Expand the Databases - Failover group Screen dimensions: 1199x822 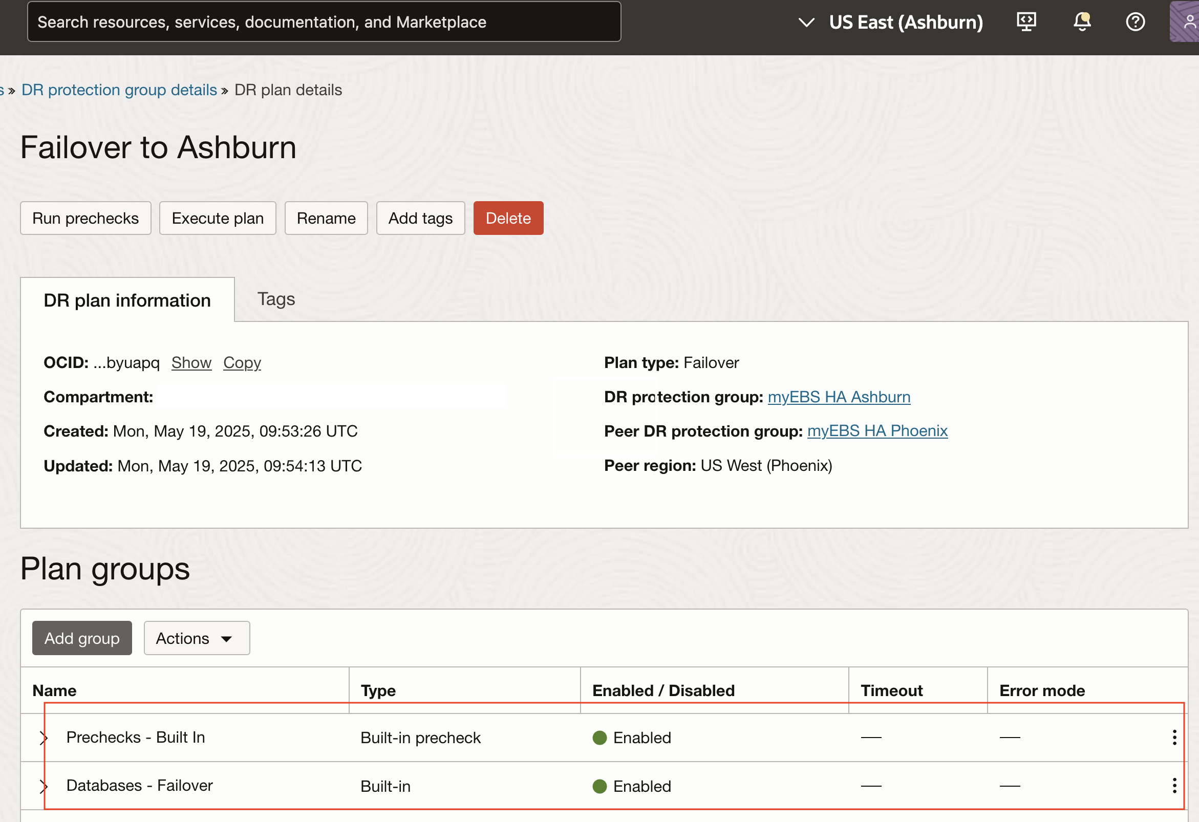coord(44,786)
